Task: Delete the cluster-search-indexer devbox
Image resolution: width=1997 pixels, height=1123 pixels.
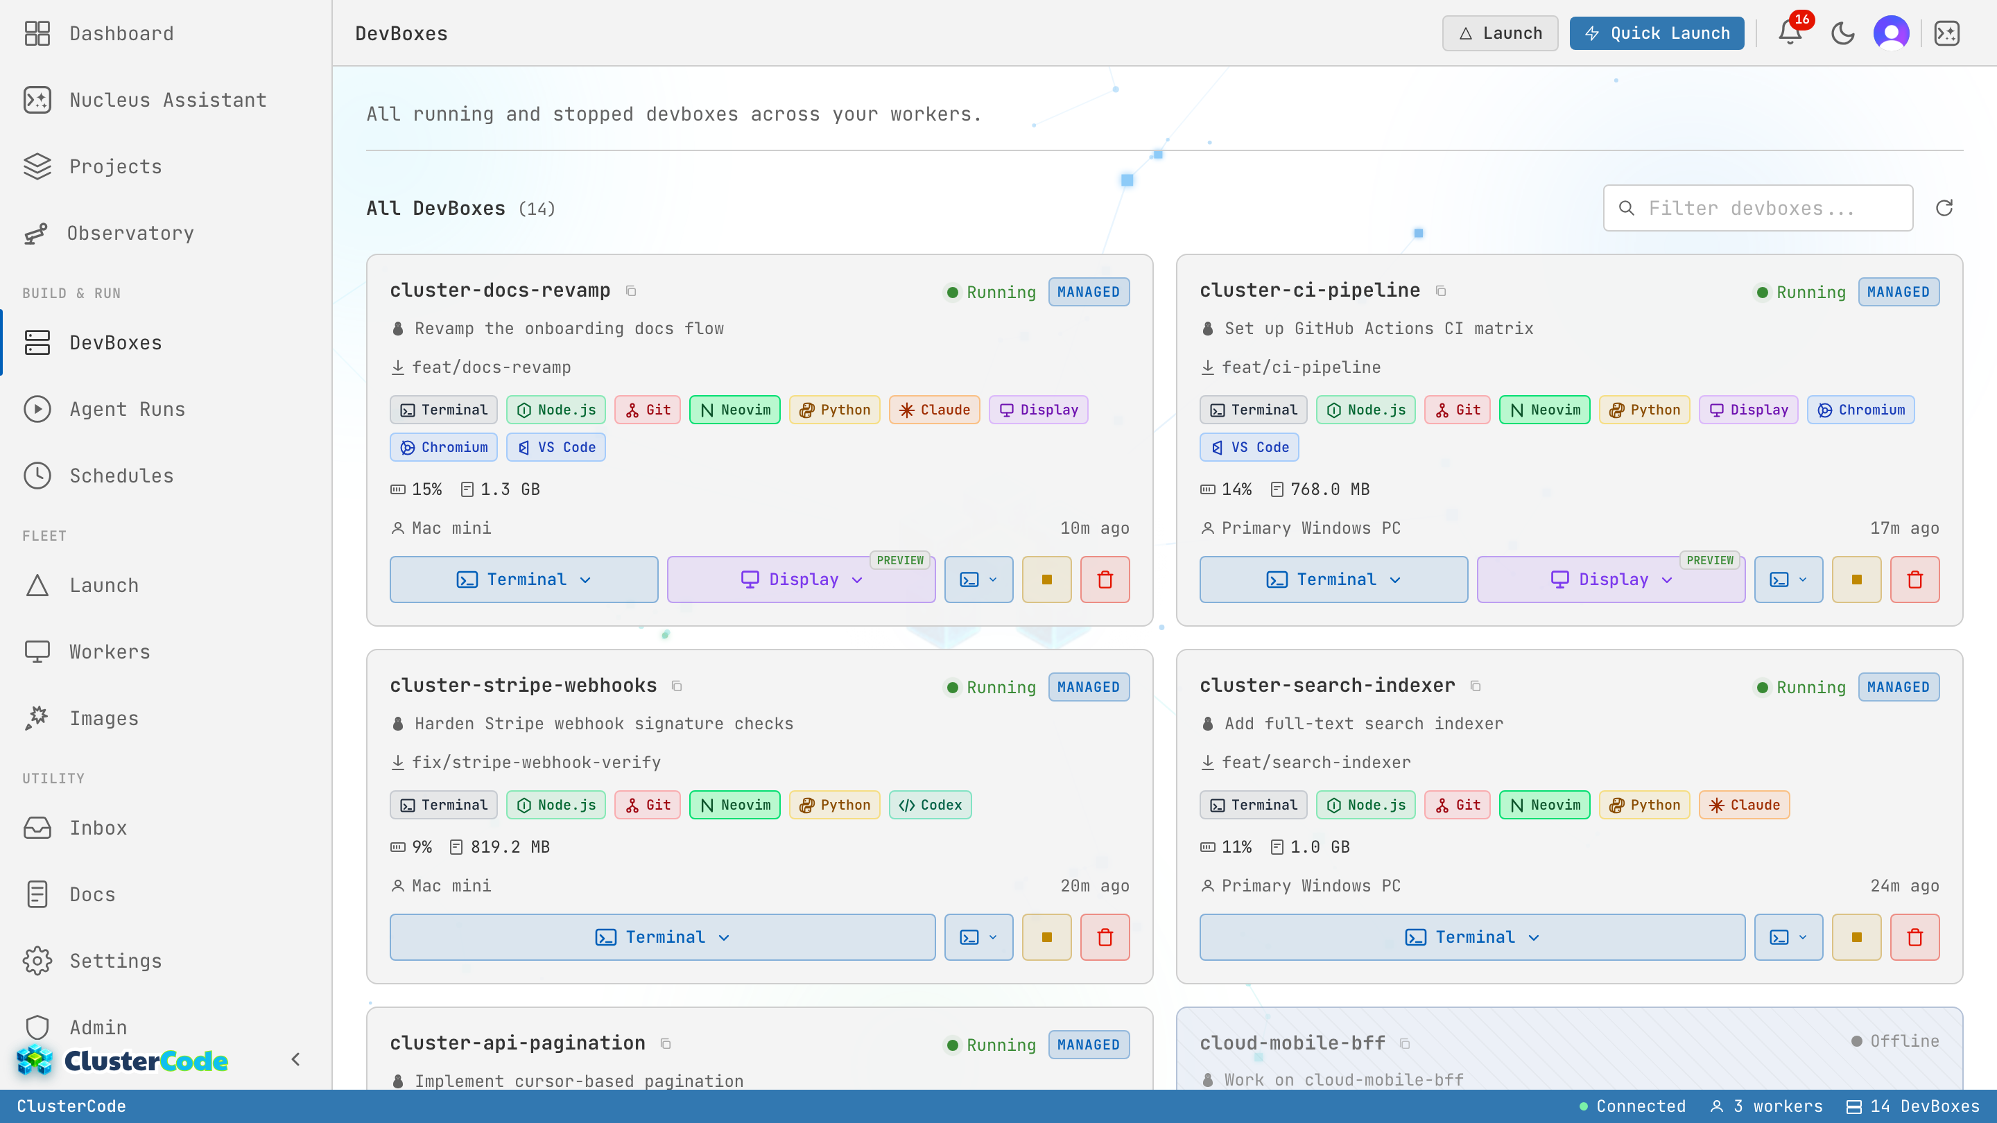Action: (1914, 937)
